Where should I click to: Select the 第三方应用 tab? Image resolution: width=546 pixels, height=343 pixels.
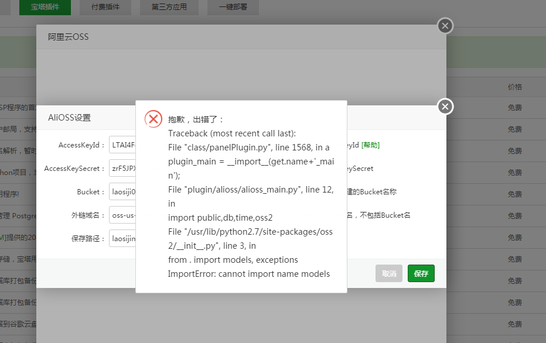pyautogui.click(x=169, y=7)
